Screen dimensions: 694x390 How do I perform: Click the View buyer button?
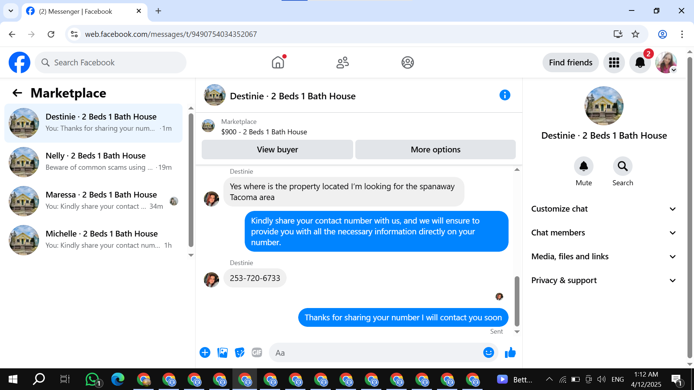point(277,149)
